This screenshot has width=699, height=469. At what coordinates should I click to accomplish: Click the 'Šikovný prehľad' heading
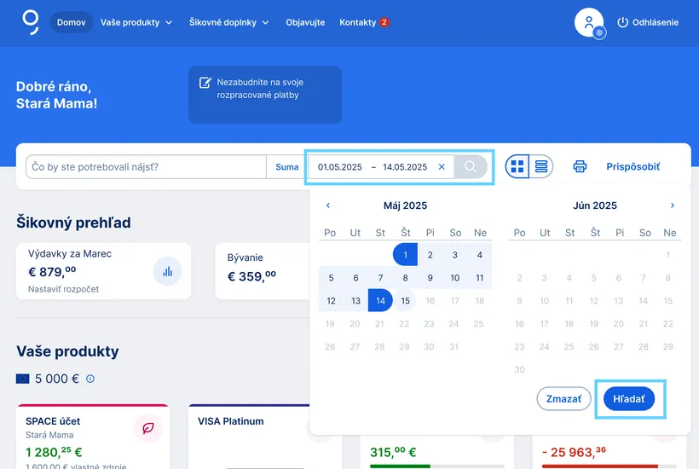pos(73,223)
